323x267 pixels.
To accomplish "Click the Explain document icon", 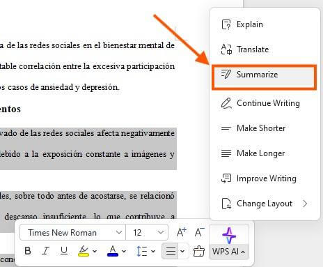I will (226, 24).
